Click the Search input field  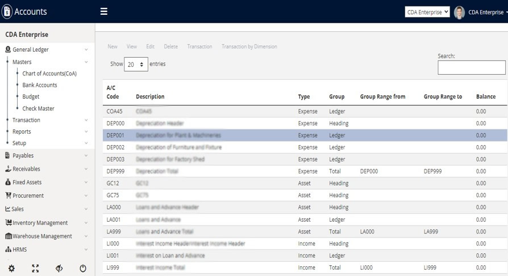pos(471,67)
